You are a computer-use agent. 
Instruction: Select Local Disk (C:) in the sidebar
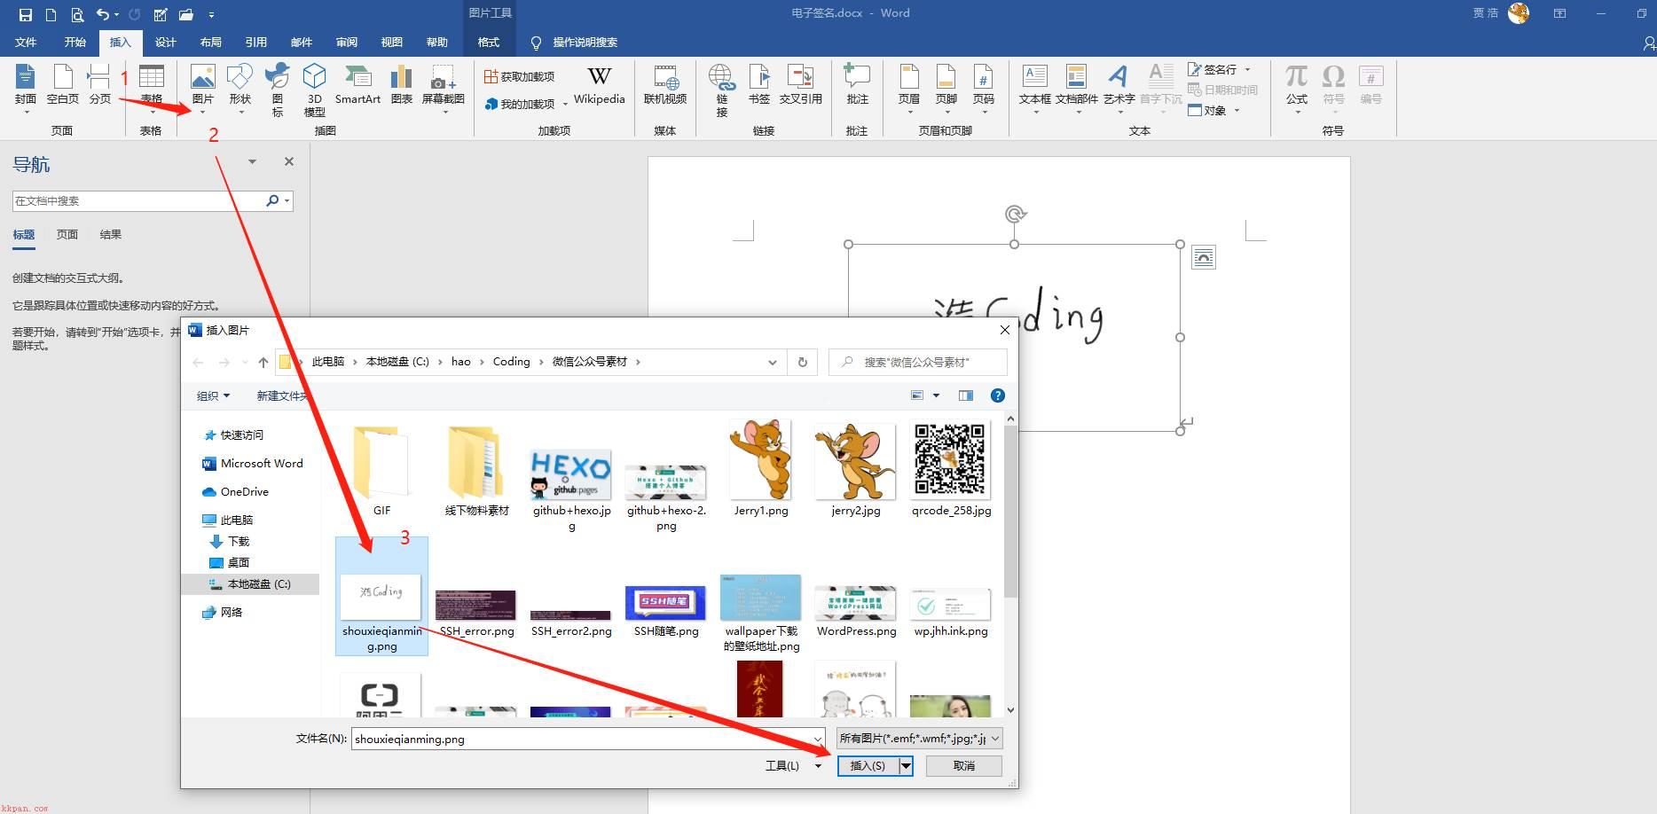(250, 583)
